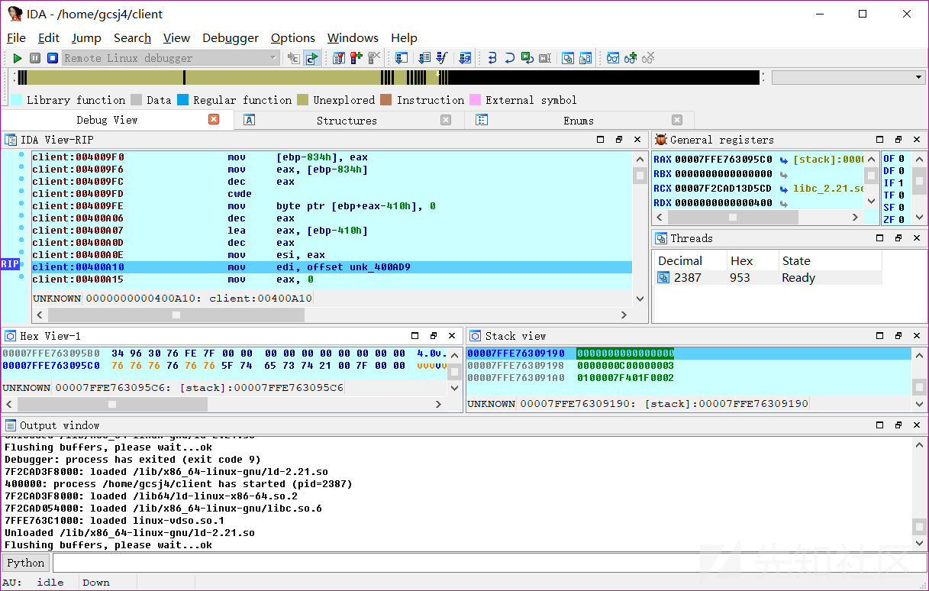
Task: Close the Threads panel
Action: (x=917, y=238)
